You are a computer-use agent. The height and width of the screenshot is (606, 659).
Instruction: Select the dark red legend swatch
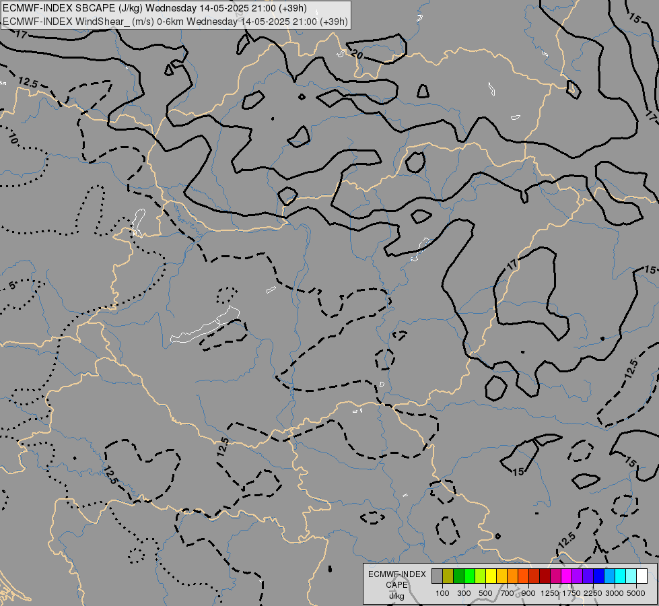[x=545, y=576]
